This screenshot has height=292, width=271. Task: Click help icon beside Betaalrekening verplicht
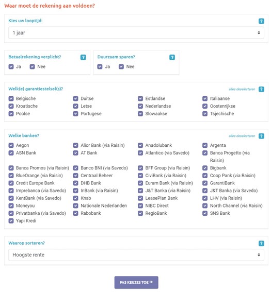click(83, 57)
